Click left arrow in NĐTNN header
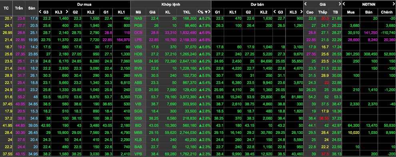Image resolution: width=396 pixels, height=157 pixels. pos(344,4)
